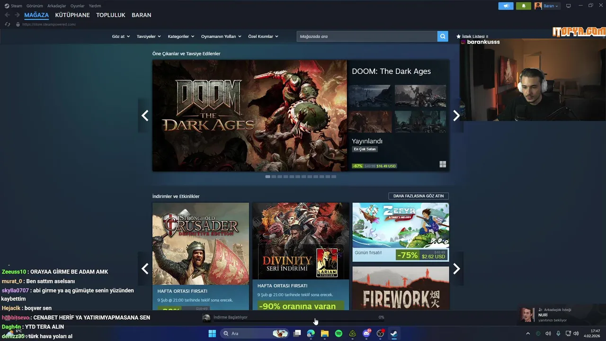Click the DOOM $16.49 USD price
606x341 pixels.
tap(386, 166)
